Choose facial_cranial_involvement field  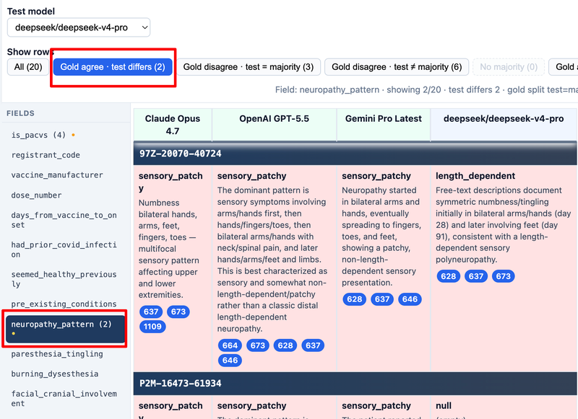(64, 399)
